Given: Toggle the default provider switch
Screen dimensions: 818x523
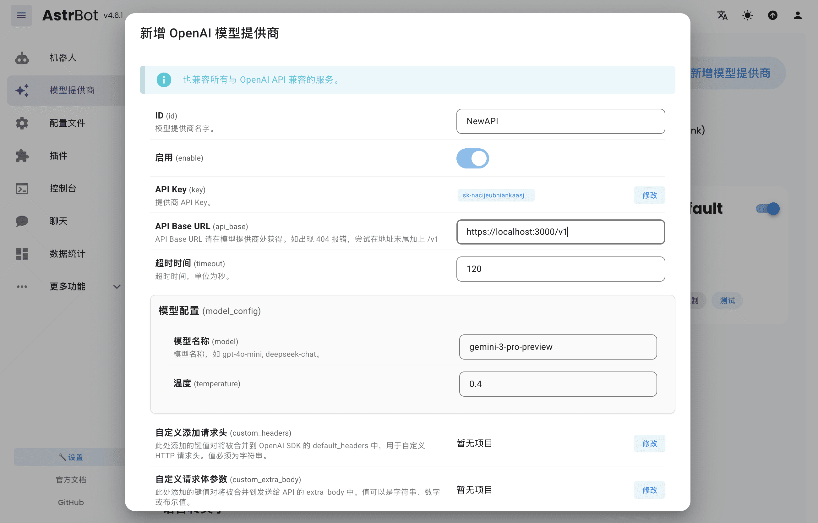Looking at the screenshot, I should [x=767, y=209].
